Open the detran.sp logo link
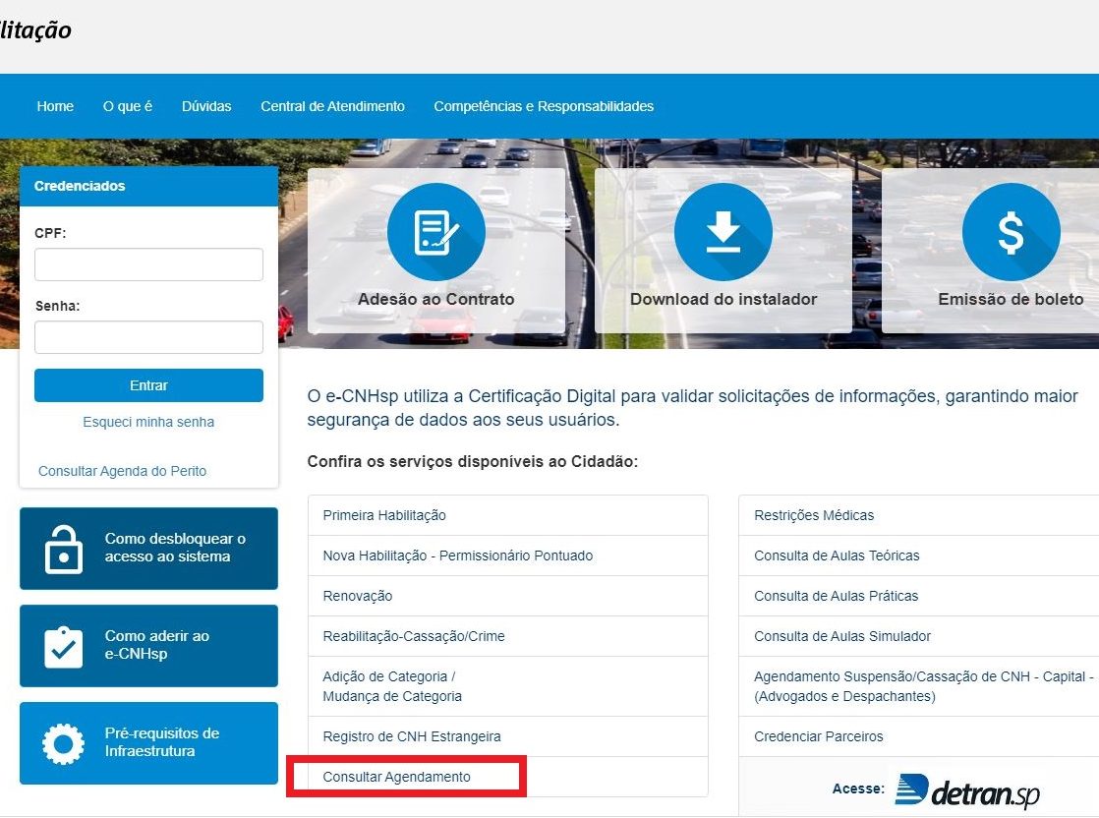 coord(968,790)
